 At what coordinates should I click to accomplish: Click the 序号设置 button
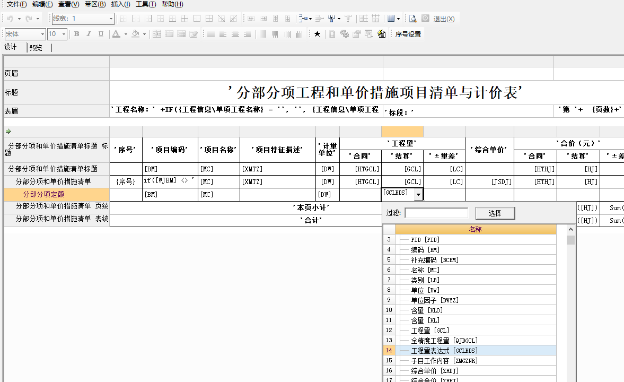[x=408, y=34]
